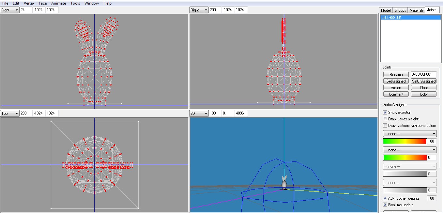Viewport: 443px width, 213px height.
Task: Open the second bone weight dropdown
Action: click(x=410, y=150)
